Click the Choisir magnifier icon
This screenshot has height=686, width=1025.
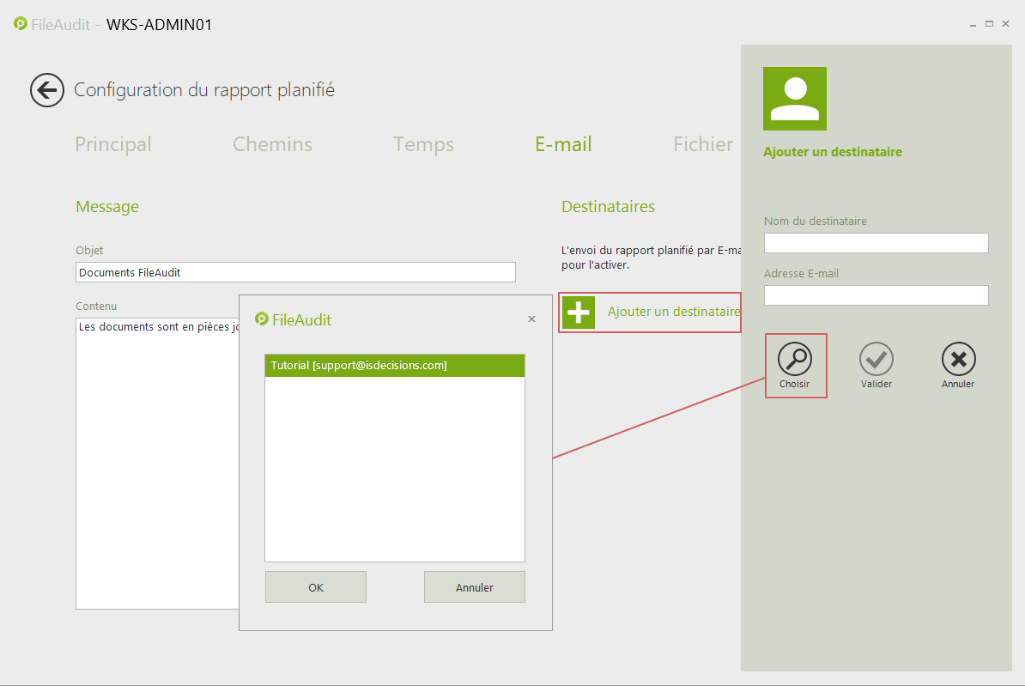point(795,359)
